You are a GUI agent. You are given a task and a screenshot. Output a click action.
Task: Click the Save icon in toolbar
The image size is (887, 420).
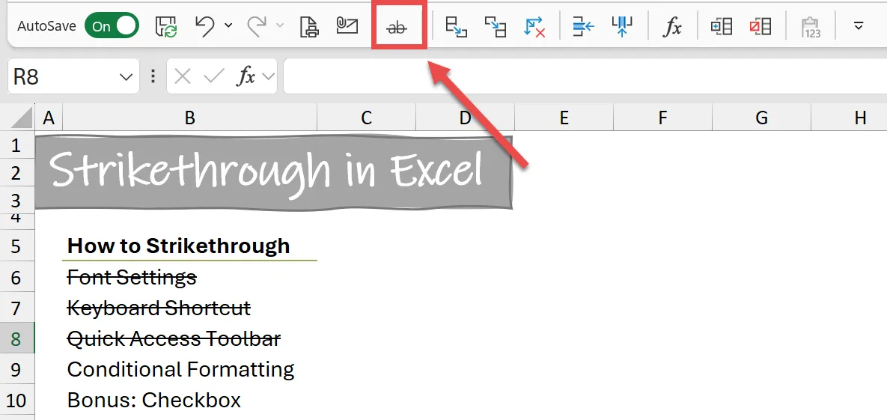coord(167,26)
